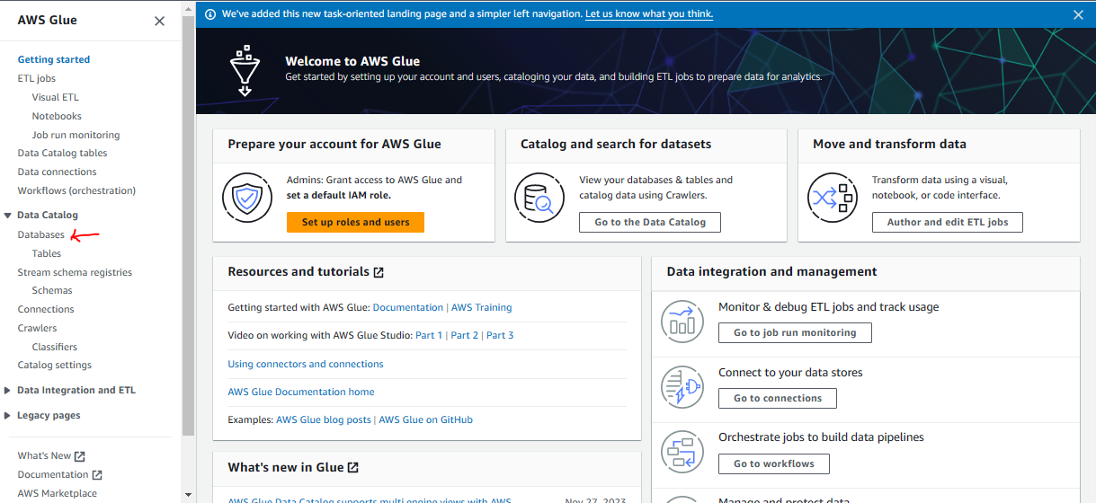This screenshot has width=1096, height=503.
Task: Click the funnel Glue logo icon
Action: coord(244,70)
